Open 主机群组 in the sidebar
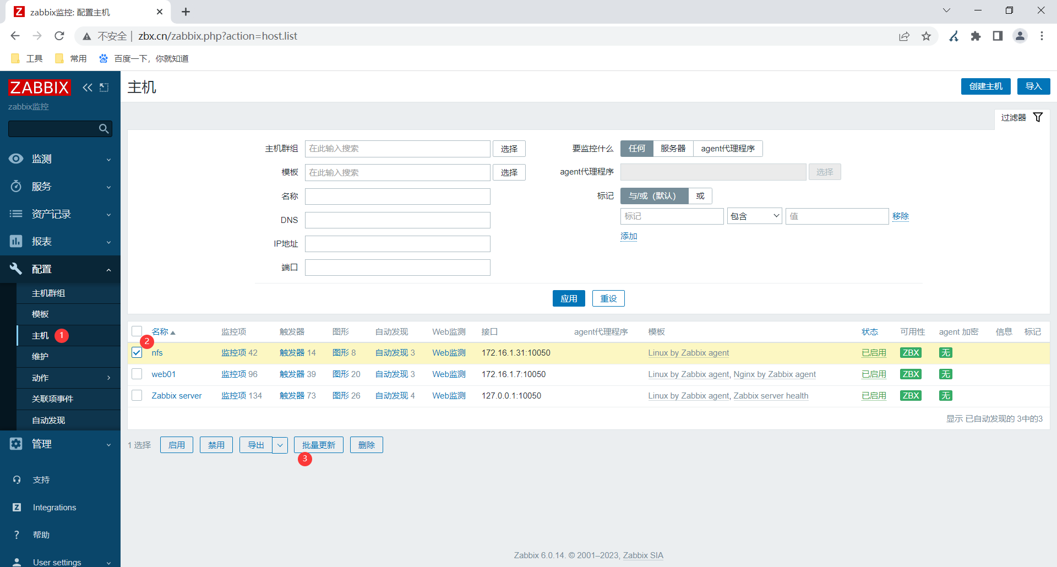 pyautogui.click(x=68, y=293)
